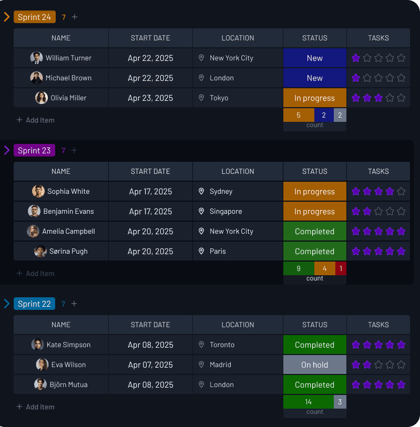The width and height of the screenshot is (420, 427).
Task: Open Sørina Pugh's avatar
Action: pos(40,251)
